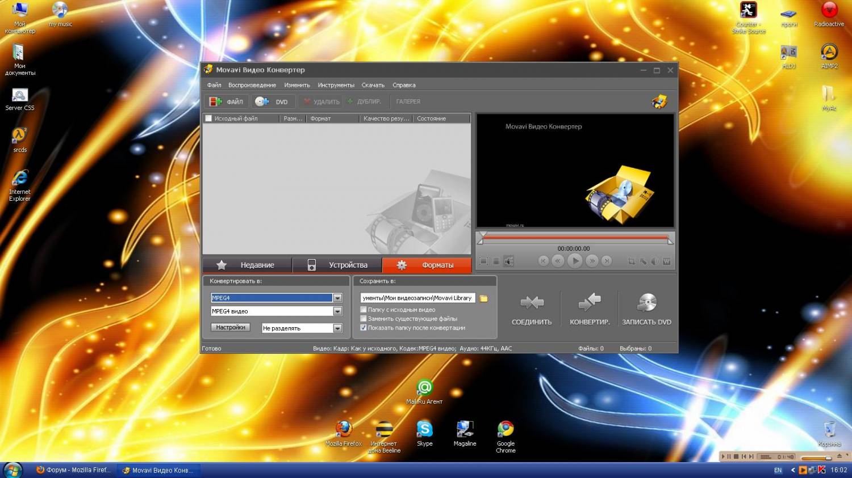Open the folder browse icon next to save path
The image size is (852, 478).
[484, 298]
